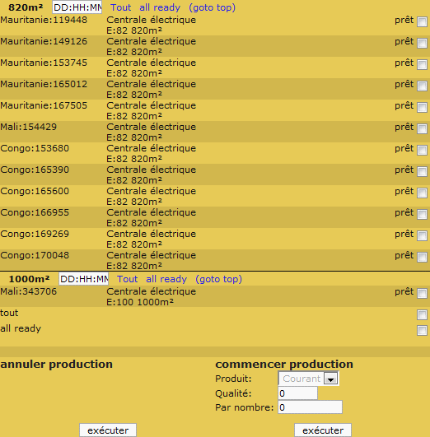Focus the DD:HH:MM field for 820m²
Viewport: 430px width, 437px height.
[x=77, y=7]
